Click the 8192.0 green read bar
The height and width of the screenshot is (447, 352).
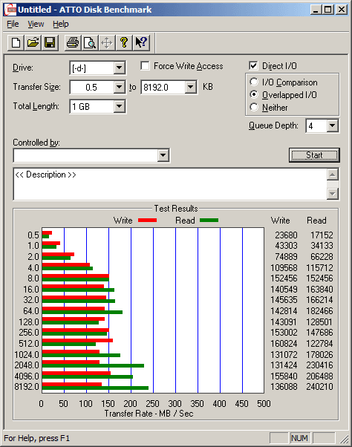(x=95, y=388)
